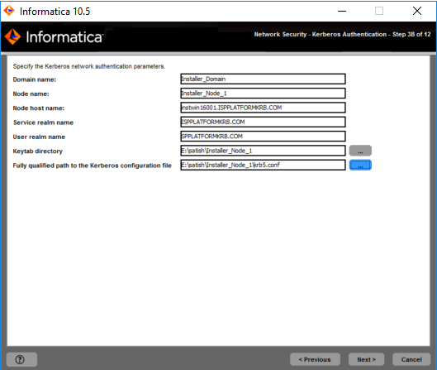Screen dimensions: 437x370
Task: Click the "Node host name:" label
Action: [39, 108]
